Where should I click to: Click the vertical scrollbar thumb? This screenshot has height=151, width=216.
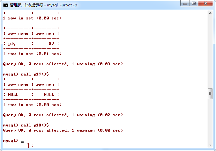pos(210,94)
